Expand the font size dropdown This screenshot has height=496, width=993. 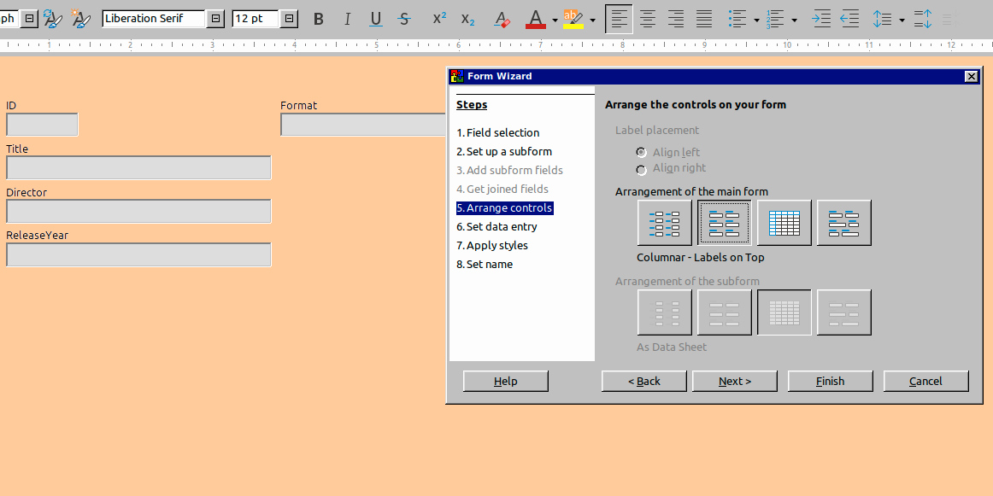click(289, 19)
